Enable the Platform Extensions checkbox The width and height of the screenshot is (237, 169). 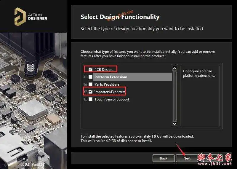(x=91, y=77)
